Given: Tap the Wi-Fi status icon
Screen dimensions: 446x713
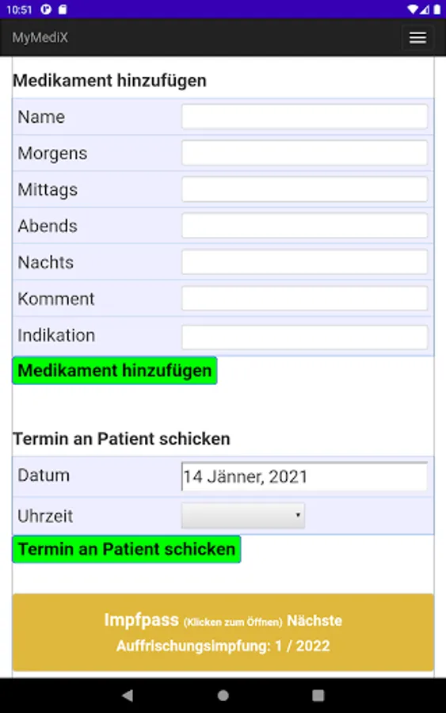Looking at the screenshot, I should pos(413,9).
